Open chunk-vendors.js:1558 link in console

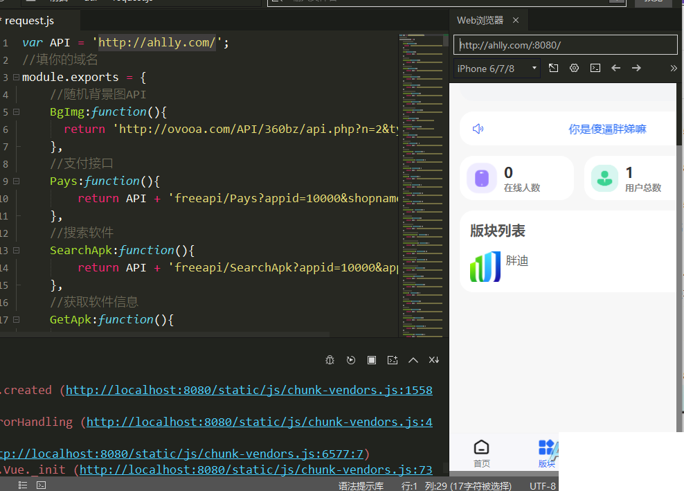tap(249, 390)
